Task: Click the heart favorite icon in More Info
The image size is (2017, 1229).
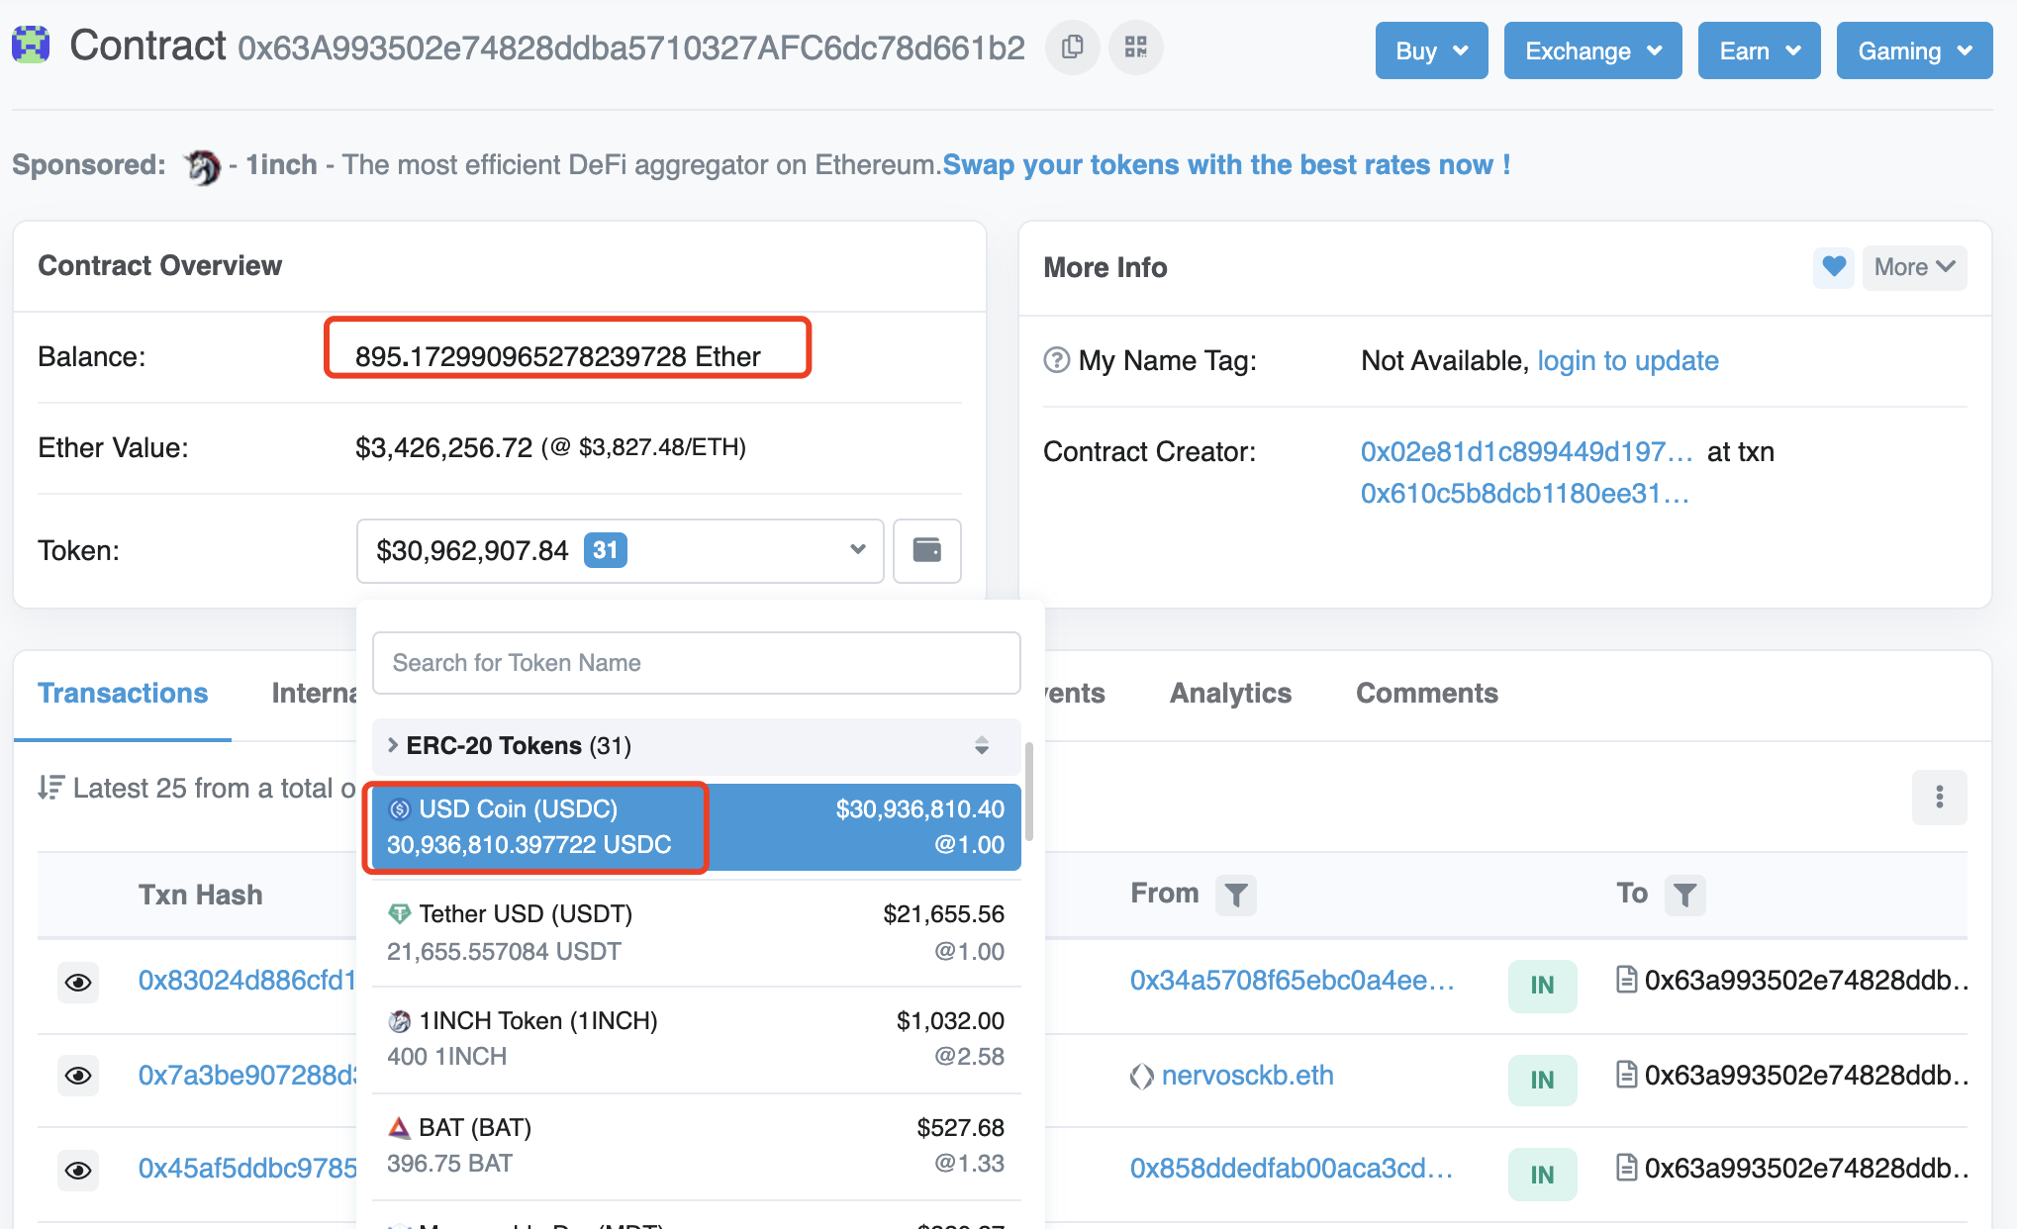Action: [x=1833, y=267]
